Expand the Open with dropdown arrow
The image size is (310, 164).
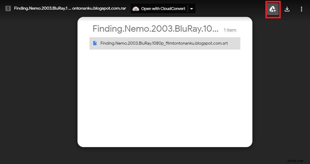point(191,9)
